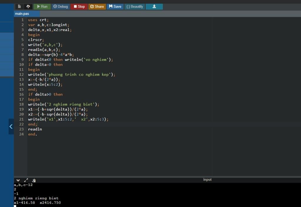Click the 'readln' line 23
Image resolution: width=301 pixels, height=207 pixels.
pyautogui.click(x=35, y=129)
